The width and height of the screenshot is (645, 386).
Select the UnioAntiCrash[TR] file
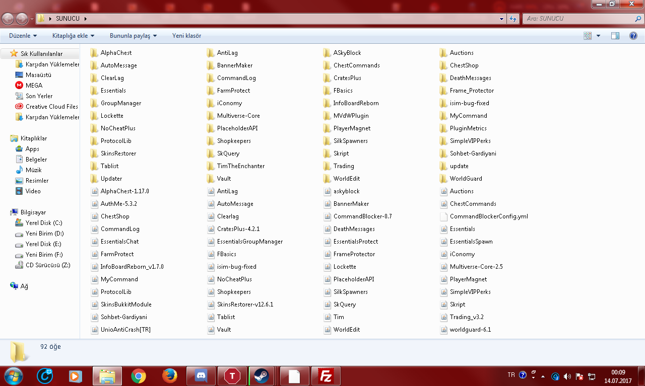(x=121, y=330)
